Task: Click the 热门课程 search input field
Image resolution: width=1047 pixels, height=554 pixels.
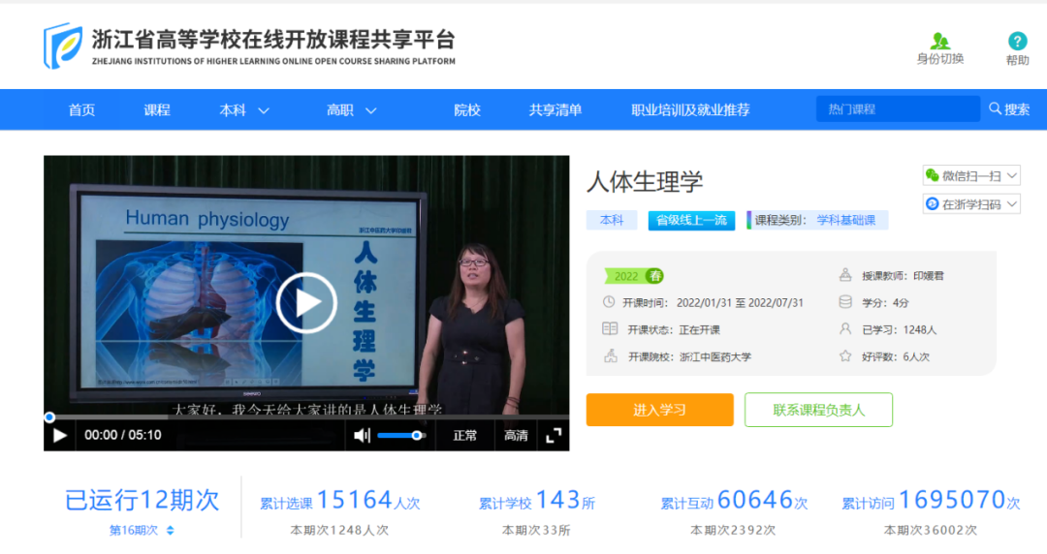Action: click(897, 109)
